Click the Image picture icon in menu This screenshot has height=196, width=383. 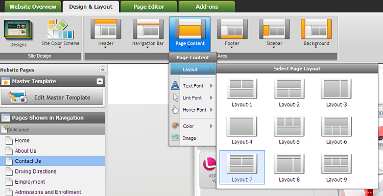click(x=175, y=137)
